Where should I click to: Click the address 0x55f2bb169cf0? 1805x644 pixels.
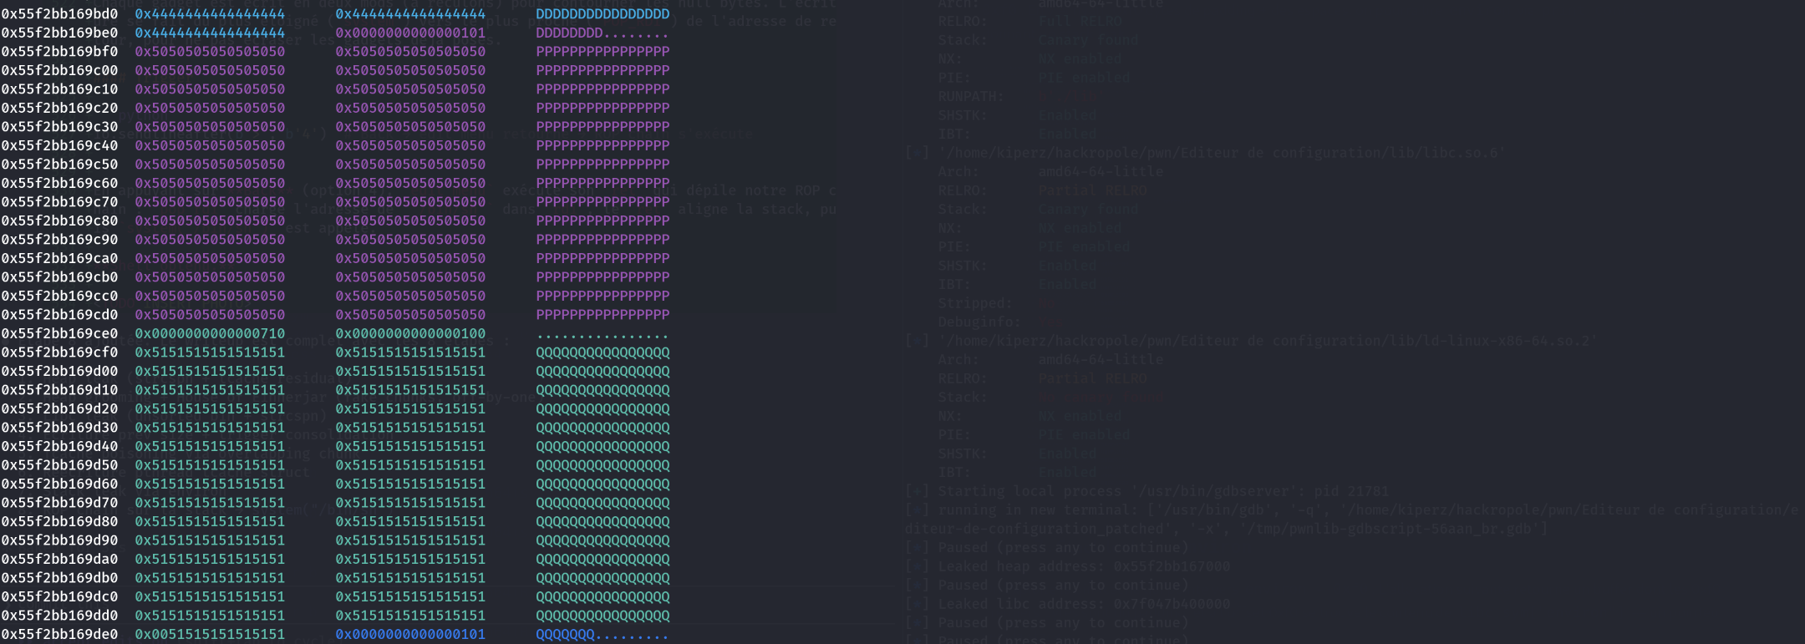[59, 352]
